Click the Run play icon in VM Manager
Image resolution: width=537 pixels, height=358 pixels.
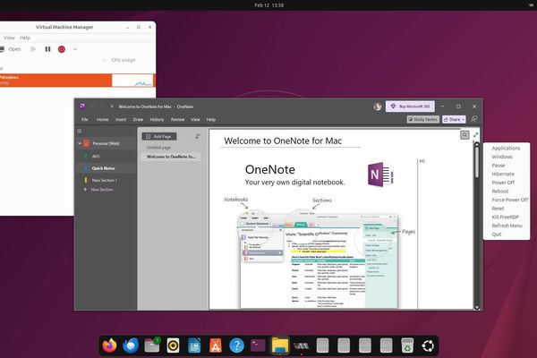pyautogui.click(x=33, y=49)
